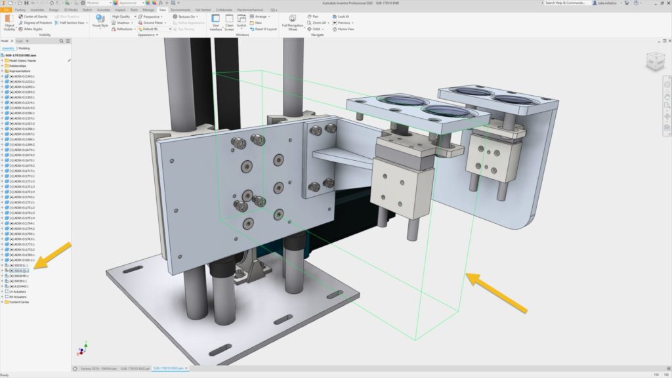672x378 pixels.
Task: Click the Switch windows button
Action: tap(241, 22)
